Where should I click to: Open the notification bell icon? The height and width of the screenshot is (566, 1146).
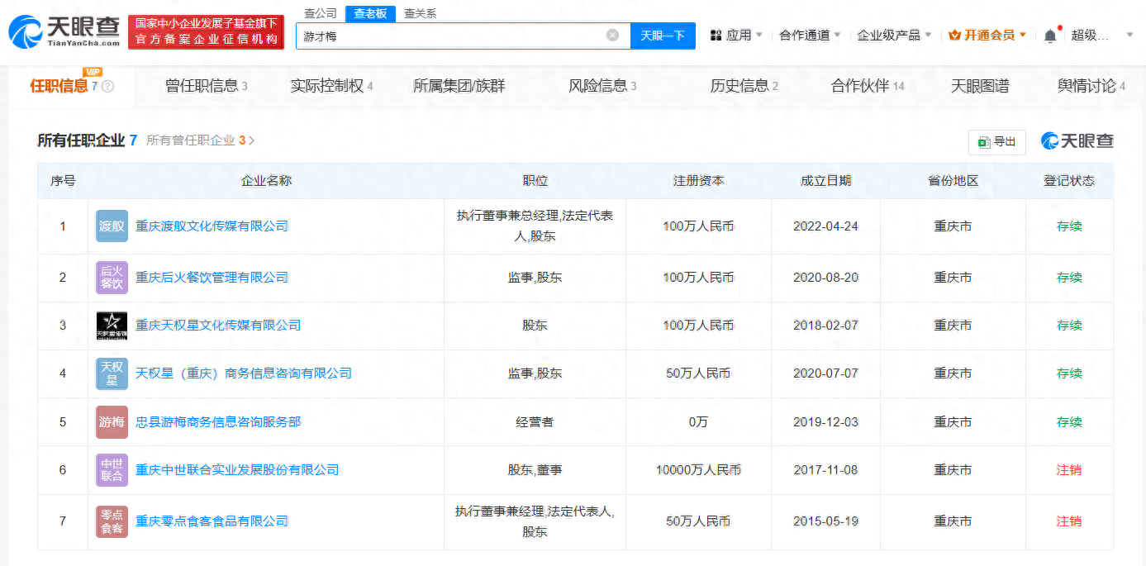click(x=1050, y=36)
